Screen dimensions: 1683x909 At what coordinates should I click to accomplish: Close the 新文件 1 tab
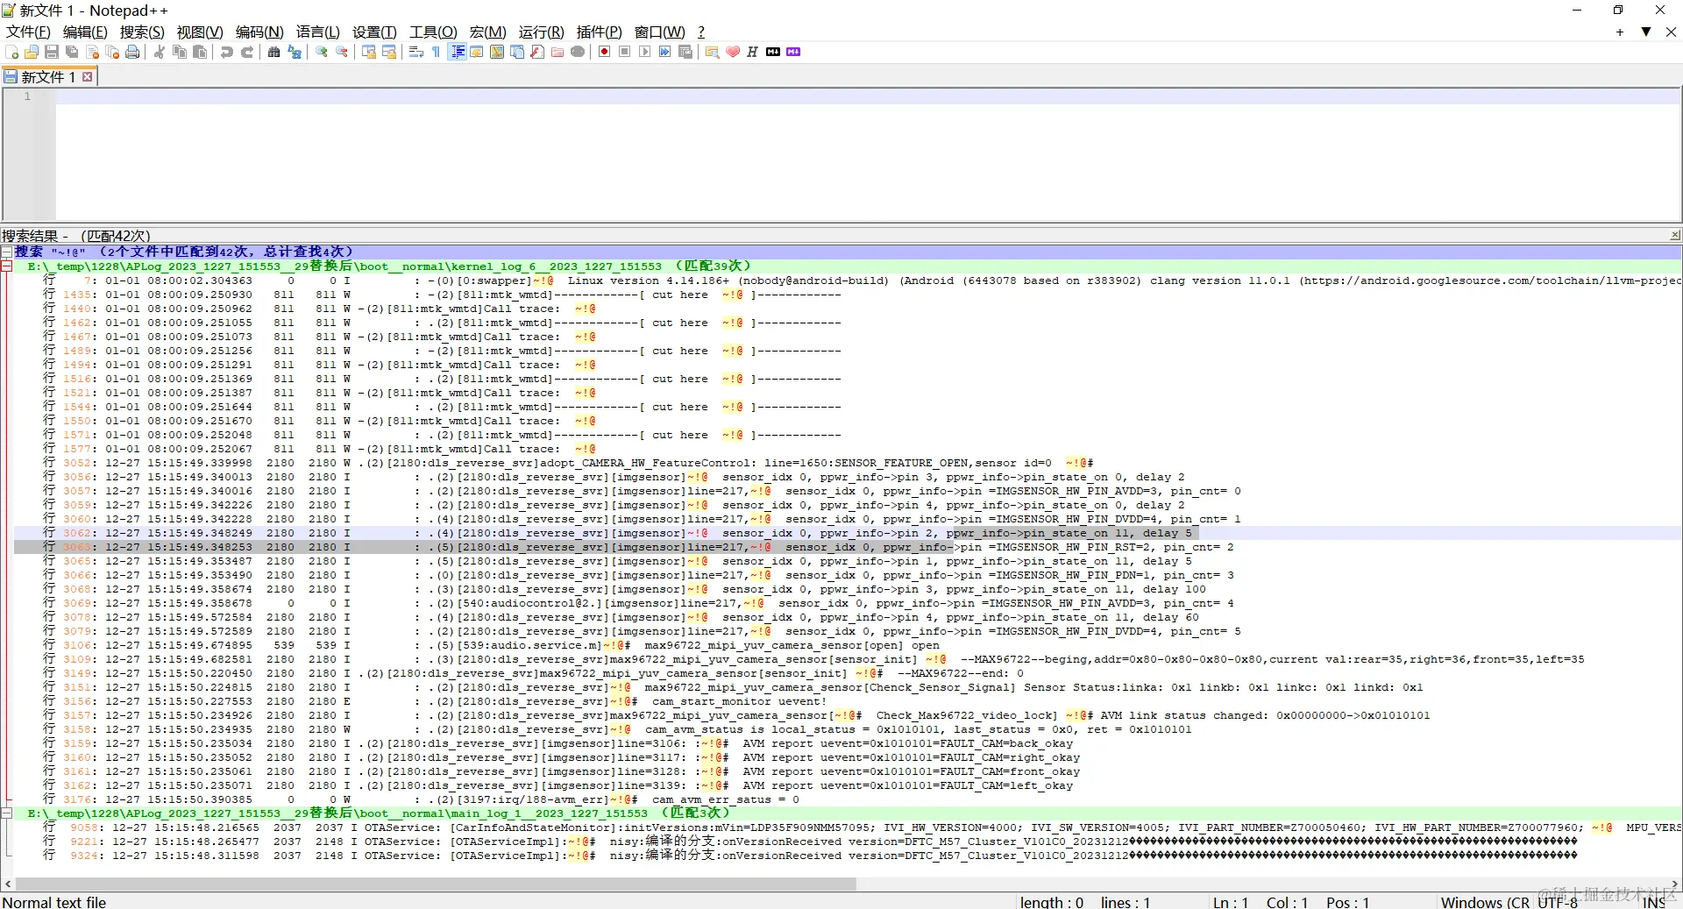[87, 77]
